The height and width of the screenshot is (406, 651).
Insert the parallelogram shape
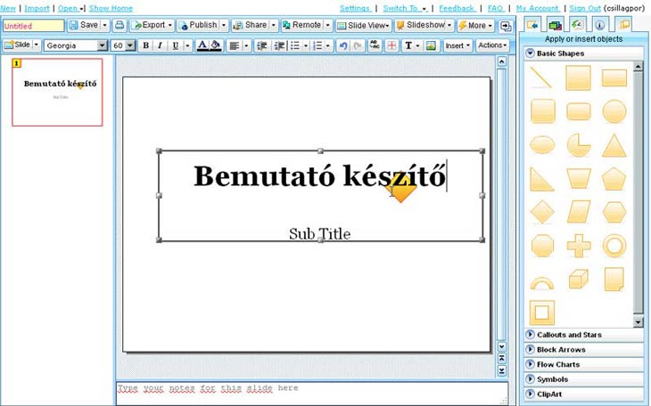click(x=579, y=212)
